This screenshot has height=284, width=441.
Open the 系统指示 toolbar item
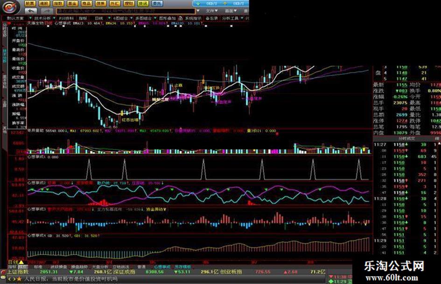pos(193,18)
